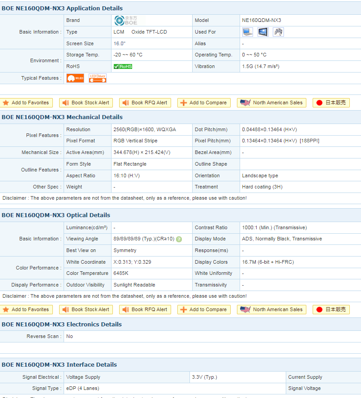Click dot pitch value '0.04488×0.13464 (H×V)'
This screenshot has width=361, height=398.
pyautogui.click(x=269, y=130)
